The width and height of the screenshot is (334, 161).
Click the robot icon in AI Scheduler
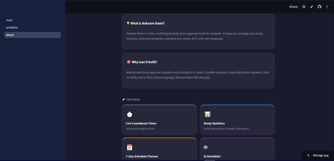206,147
